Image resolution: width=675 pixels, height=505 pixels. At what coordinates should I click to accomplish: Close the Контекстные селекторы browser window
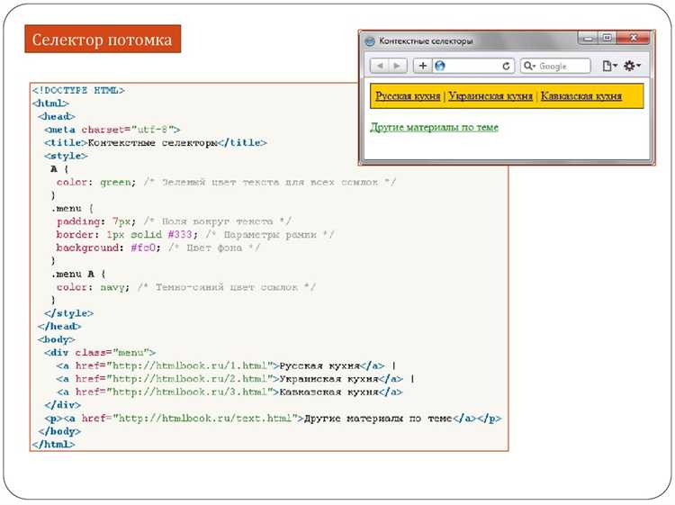633,39
